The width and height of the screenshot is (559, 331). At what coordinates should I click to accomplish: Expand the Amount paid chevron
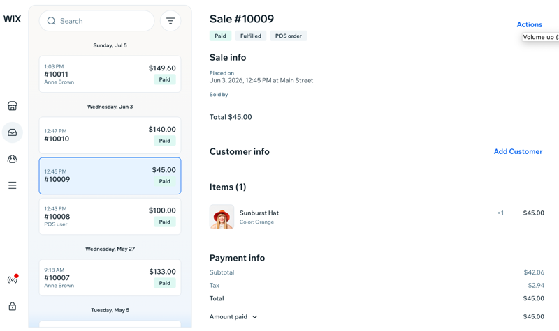(254, 317)
